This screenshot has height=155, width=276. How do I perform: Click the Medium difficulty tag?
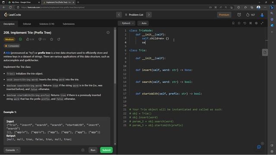point(9,39)
